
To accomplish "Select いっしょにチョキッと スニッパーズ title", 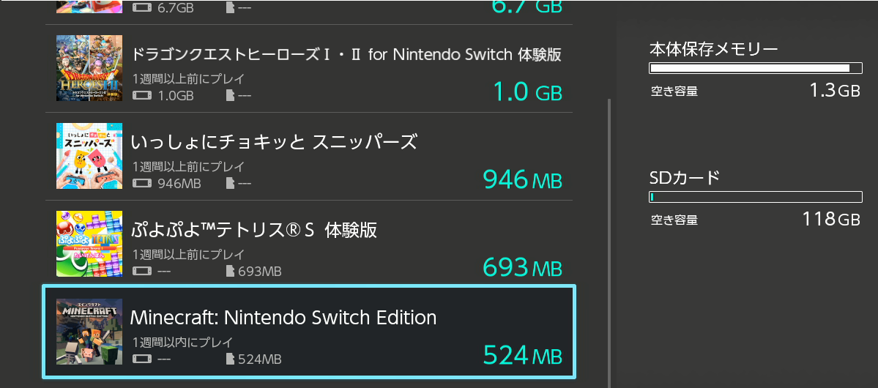I will pyautogui.click(x=273, y=141).
